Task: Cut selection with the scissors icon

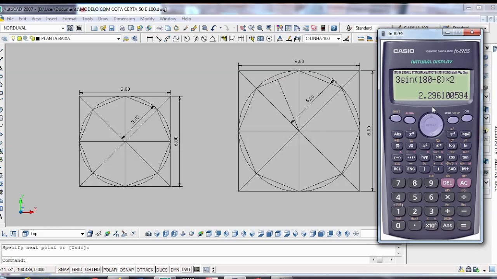Action: point(160,28)
